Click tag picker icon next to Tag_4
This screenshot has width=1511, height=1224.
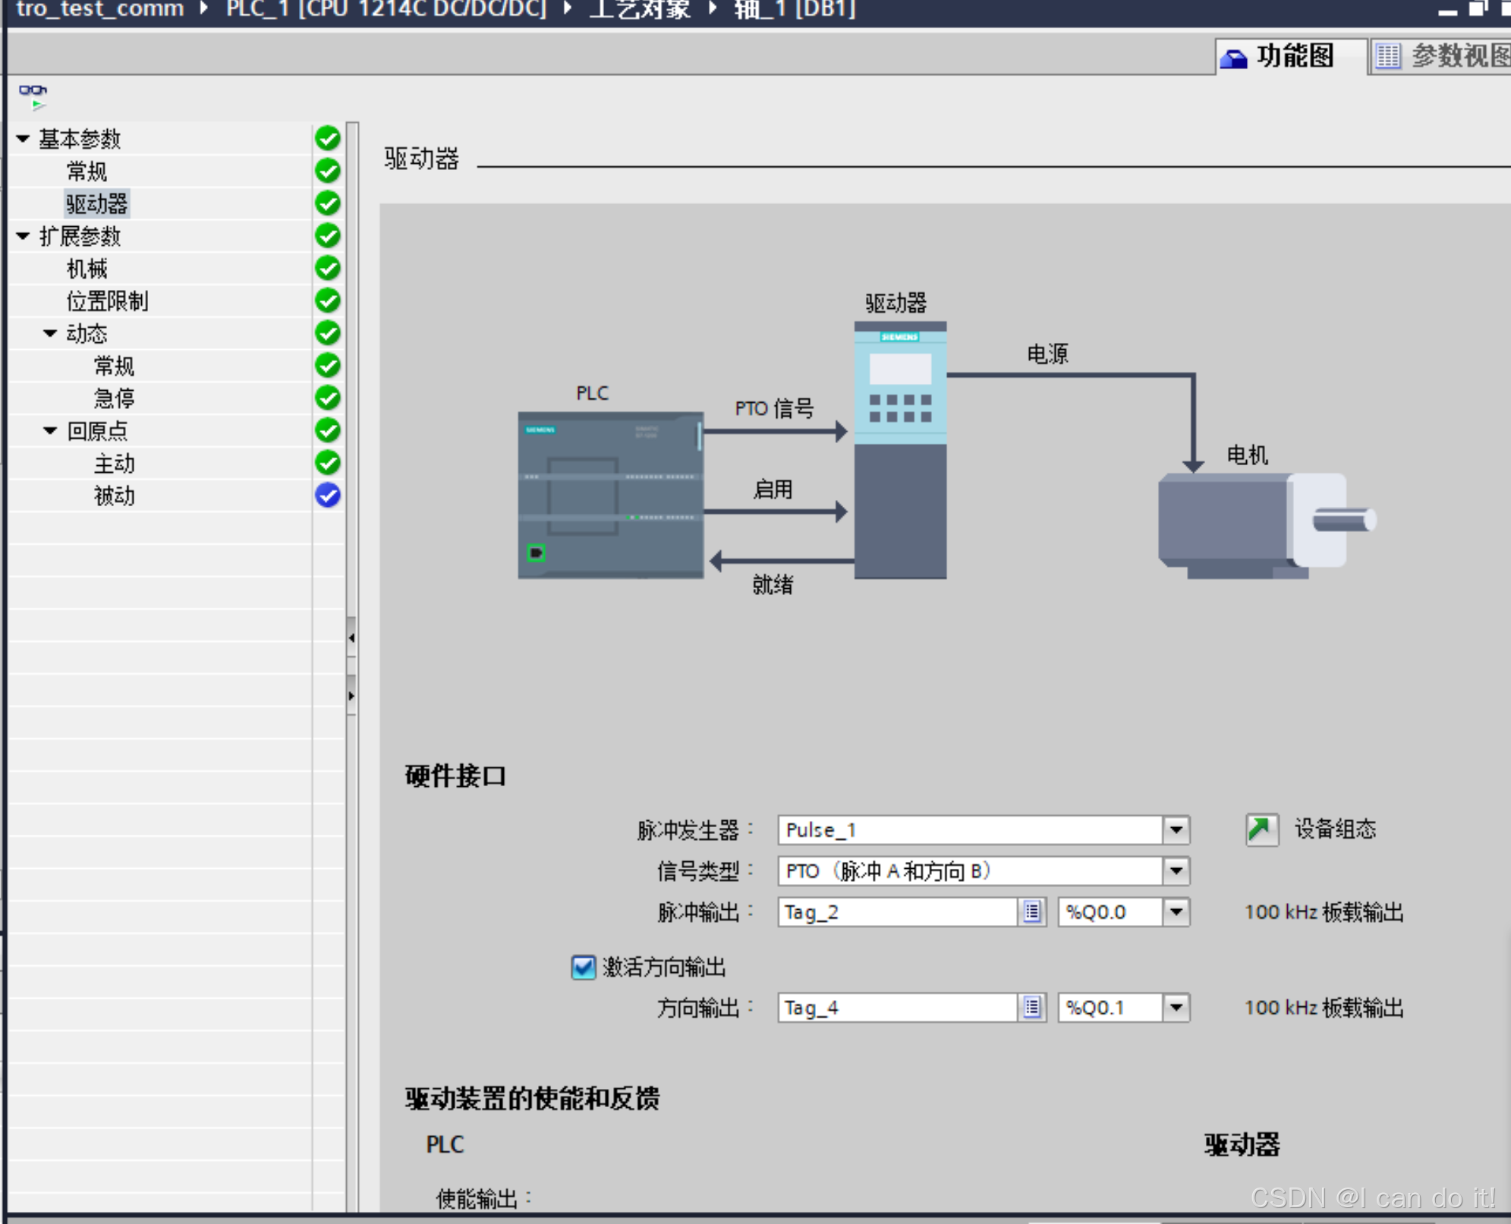pyautogui.click(x=1031, y=1008)
